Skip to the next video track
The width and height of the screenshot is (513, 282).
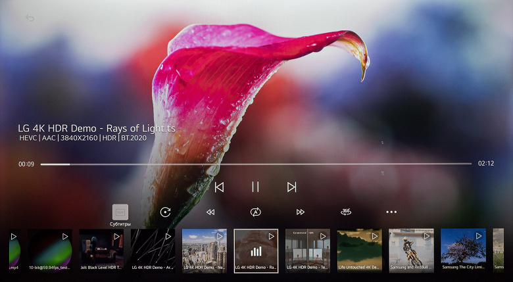291,187
